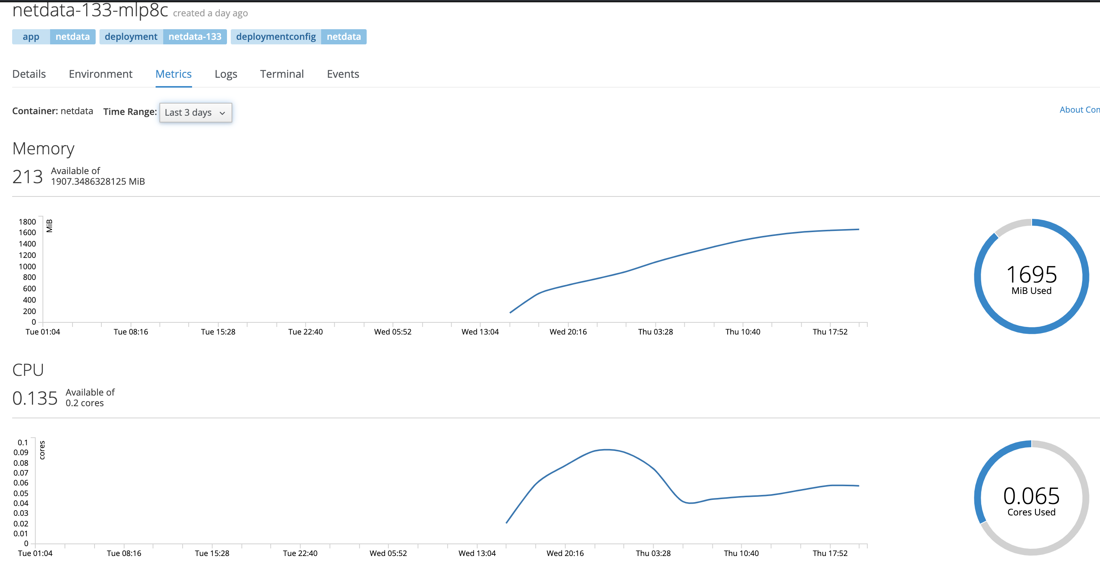Click the 1695 MiB Used donut chart
Screen dimensions: 1100x578
1031,276
